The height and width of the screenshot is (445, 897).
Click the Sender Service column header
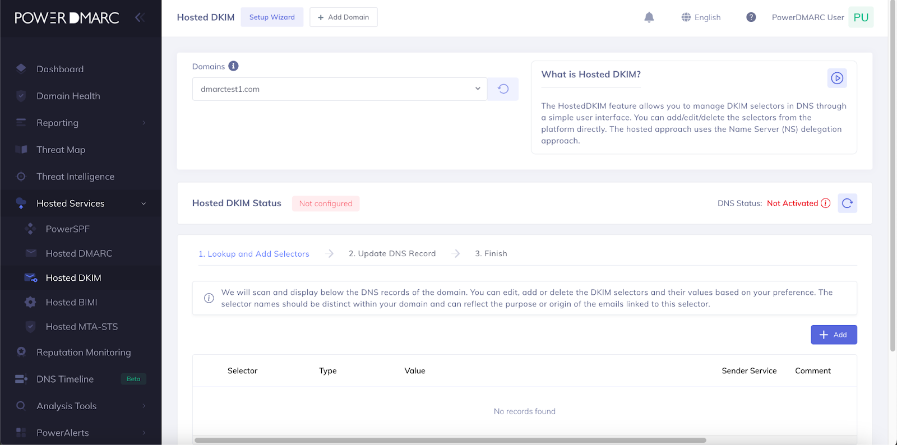click(x=749, y=370)
